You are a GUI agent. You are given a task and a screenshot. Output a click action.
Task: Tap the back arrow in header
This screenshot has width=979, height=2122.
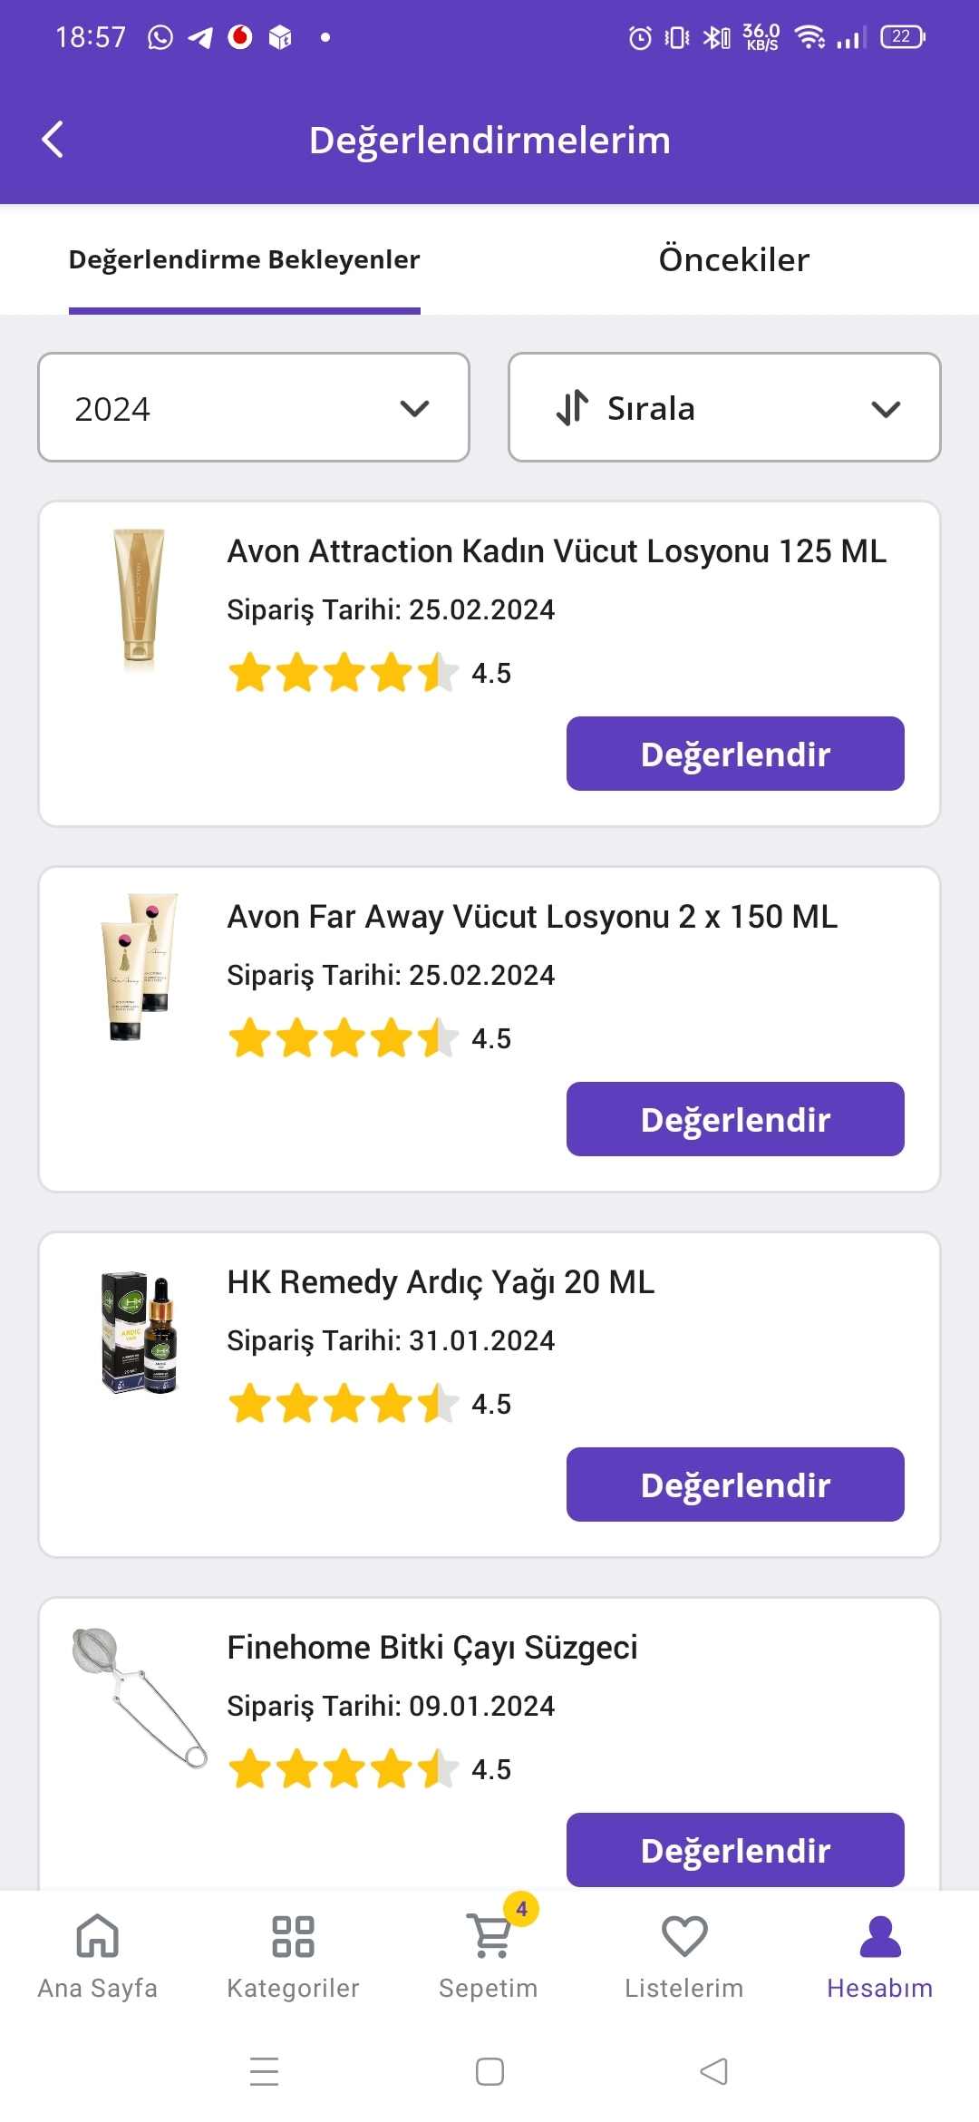coord(53,140)
